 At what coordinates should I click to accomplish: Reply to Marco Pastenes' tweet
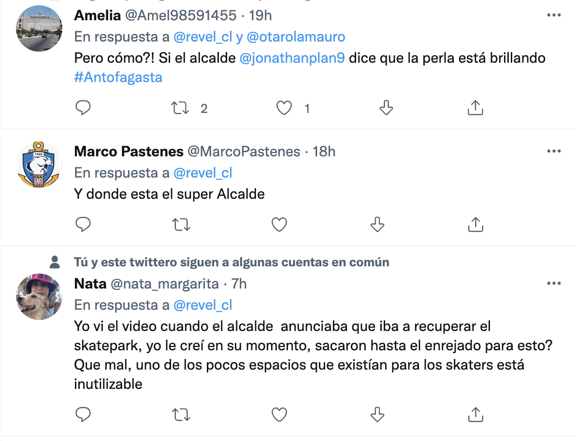(x=83, y=224)
